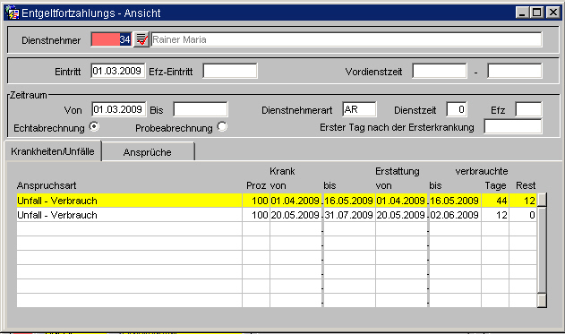Image resolution: width=565 pixels, height=334 pixels.
Task: Click the Tage value 12 in second row
Action: (495, 215)
